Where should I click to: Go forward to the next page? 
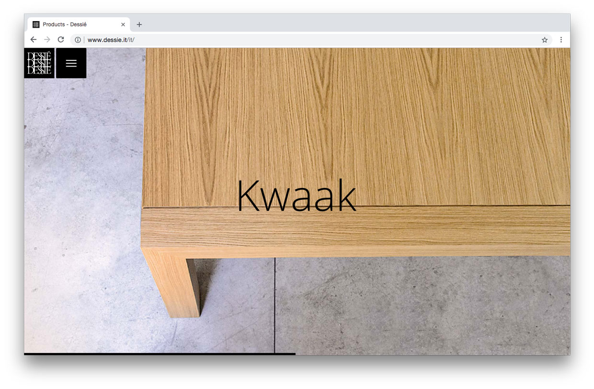pyautogui.click(x=47, y=40)
